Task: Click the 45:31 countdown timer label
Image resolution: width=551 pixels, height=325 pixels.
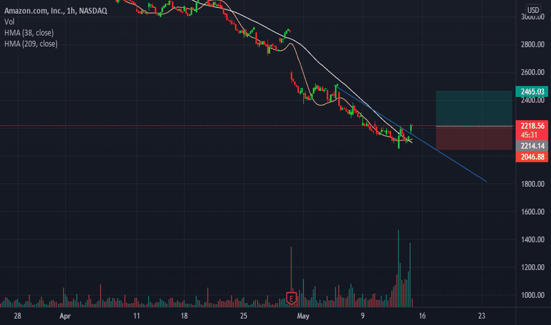Action: 529,135
